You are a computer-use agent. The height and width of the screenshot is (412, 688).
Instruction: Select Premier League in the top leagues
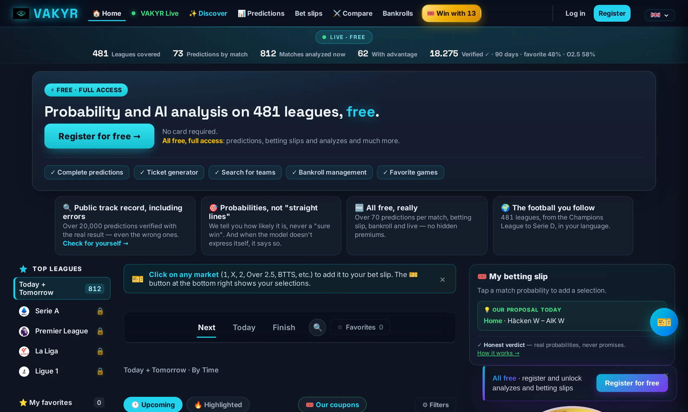(61, 331)
